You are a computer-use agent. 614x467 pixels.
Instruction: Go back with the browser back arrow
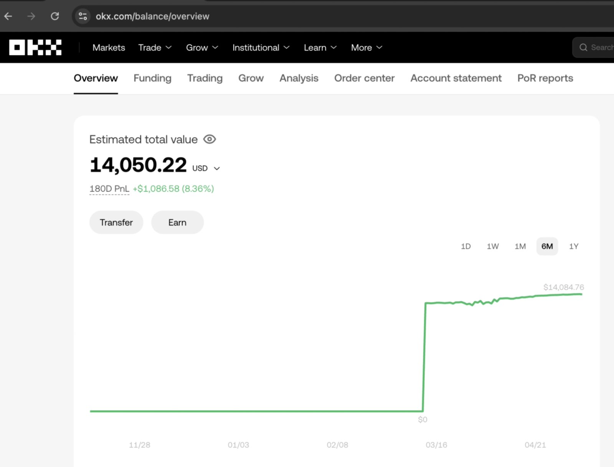pyautogui.click(x=8, y=16)
